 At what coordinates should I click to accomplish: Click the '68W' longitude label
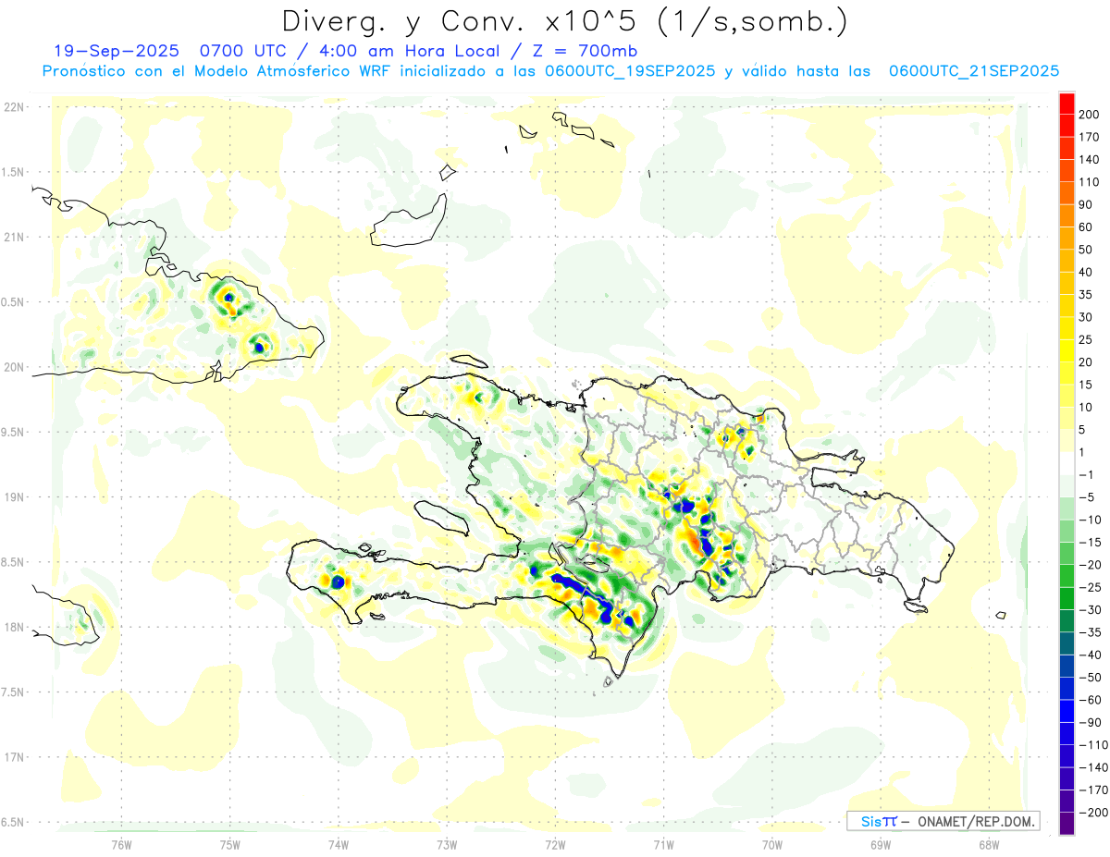pos(989,844)
